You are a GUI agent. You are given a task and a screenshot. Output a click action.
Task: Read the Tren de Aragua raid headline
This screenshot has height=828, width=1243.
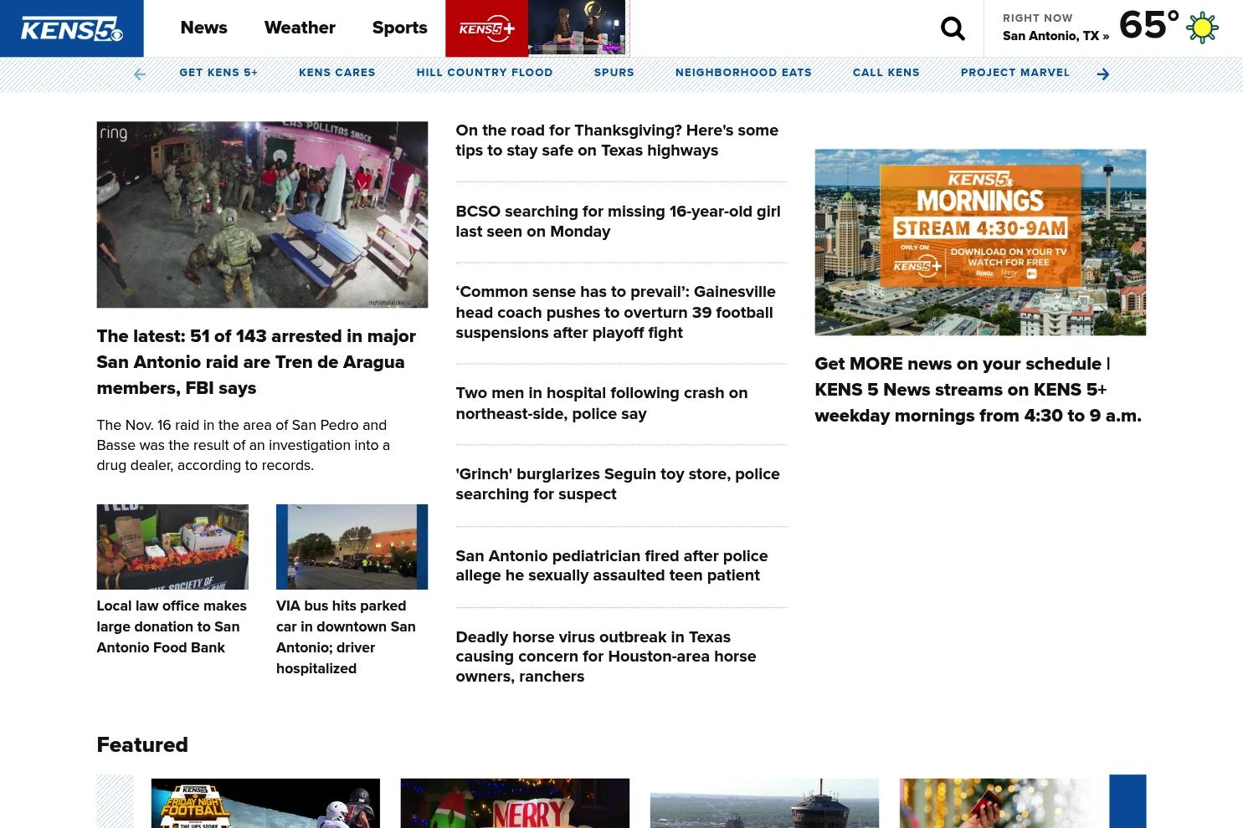pos(256,362)
